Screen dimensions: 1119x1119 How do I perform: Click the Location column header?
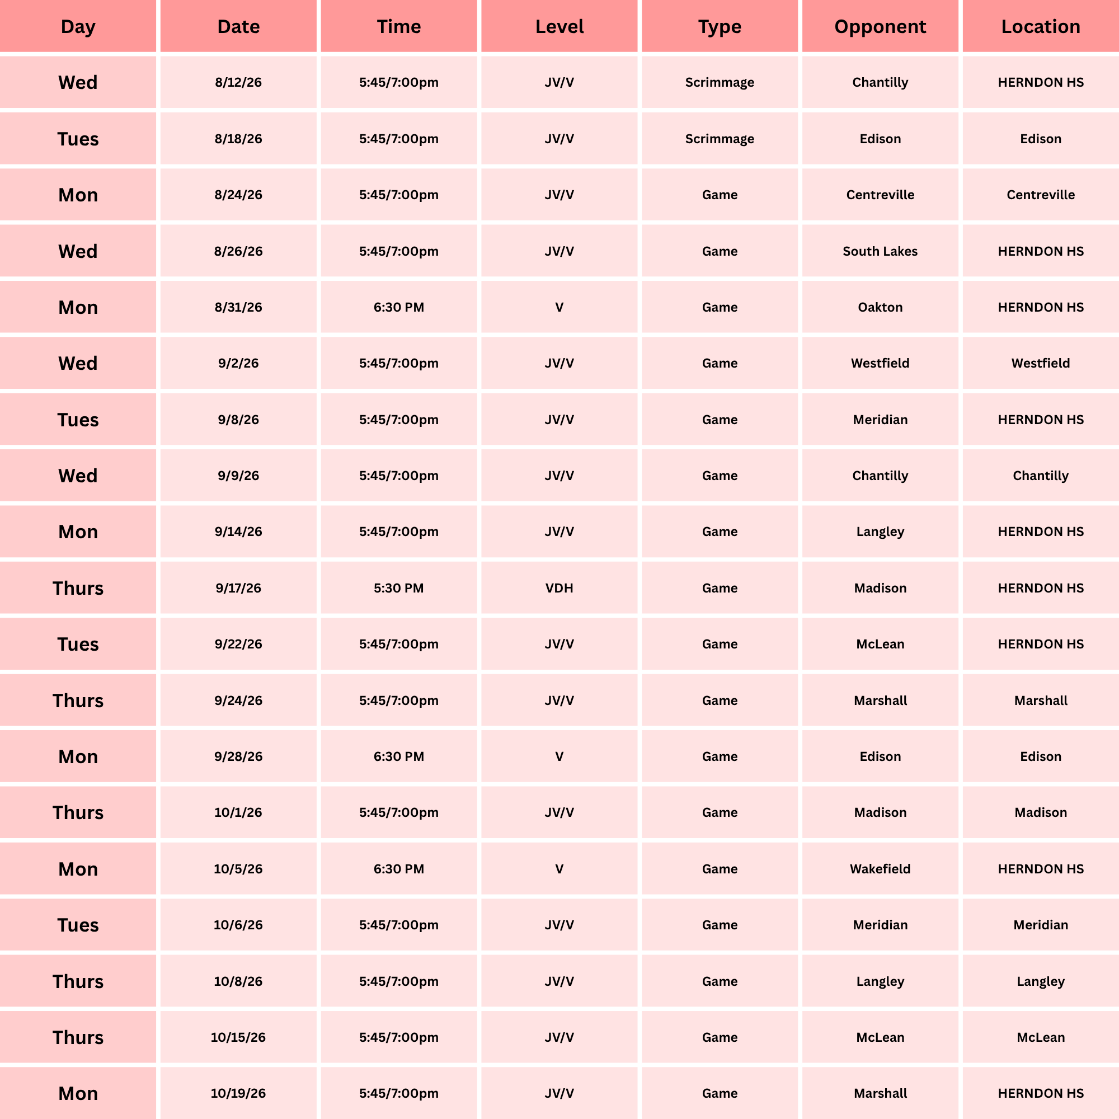coord(1041,26)
